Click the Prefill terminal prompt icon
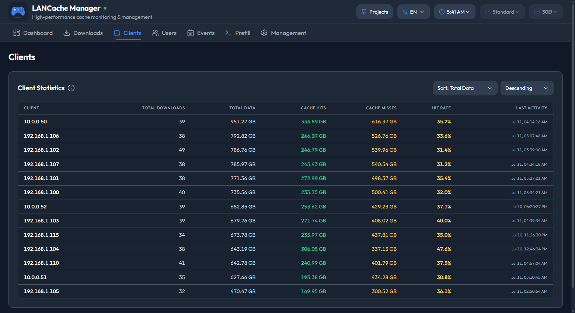 [229, 33]
